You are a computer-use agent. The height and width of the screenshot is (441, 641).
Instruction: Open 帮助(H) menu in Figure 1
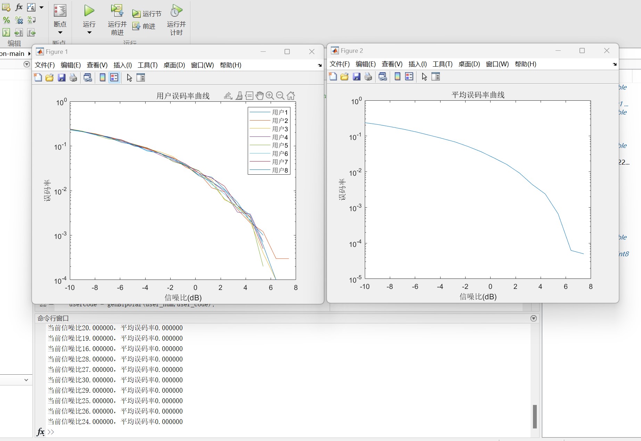[230, 65]
